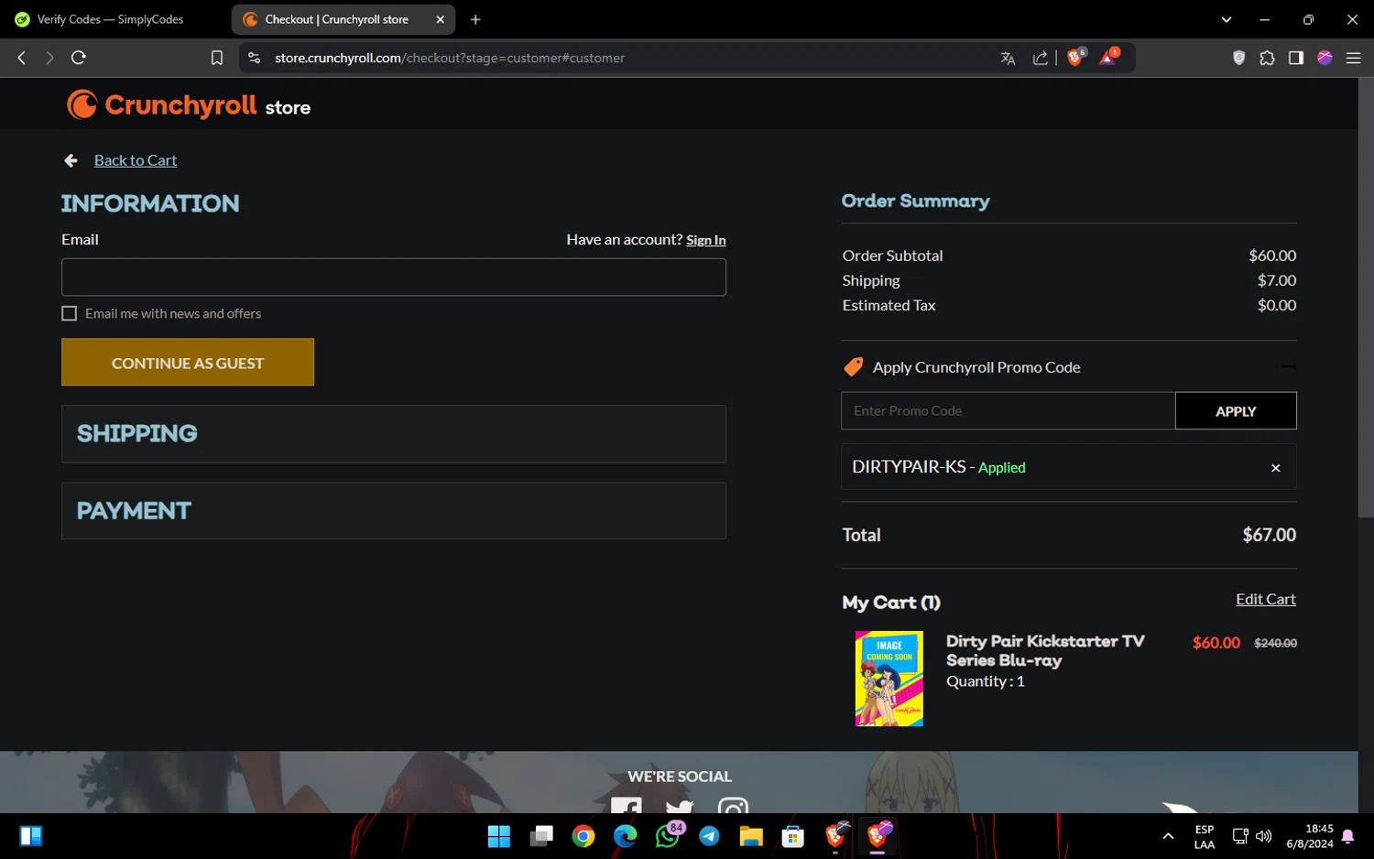Reload the current page
Viewport: 1374px width, 859px height.
pos(79,58)
